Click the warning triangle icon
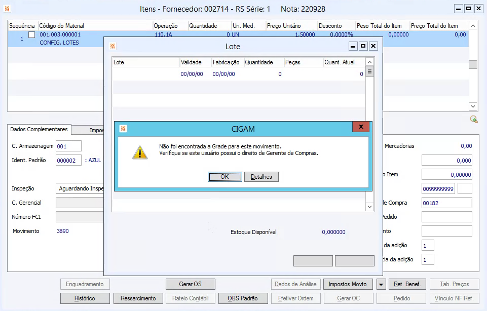487x311 pixels. (140, 152)
